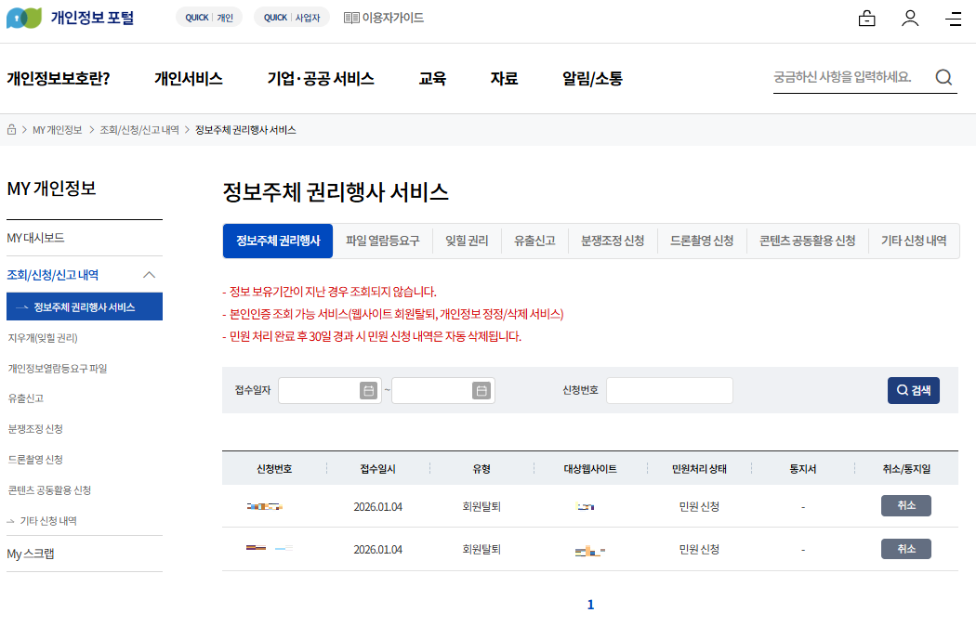976x626 pixels.
Task: Click the lock icon in the header
Action: coord(867,18)
